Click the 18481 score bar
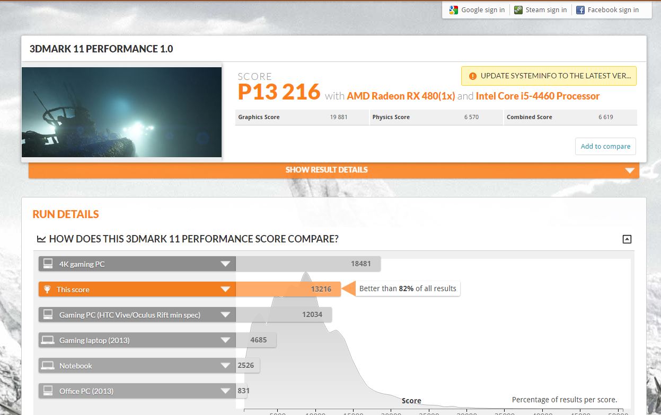 [x=308, y=264]
